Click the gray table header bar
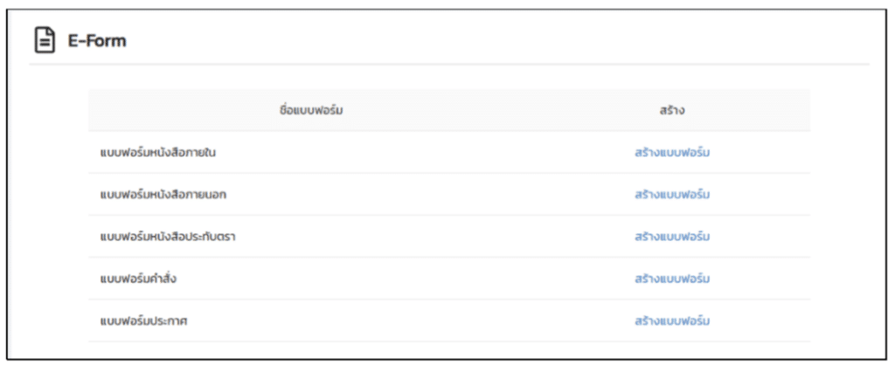895x365 pixels. tap(449, 110)
